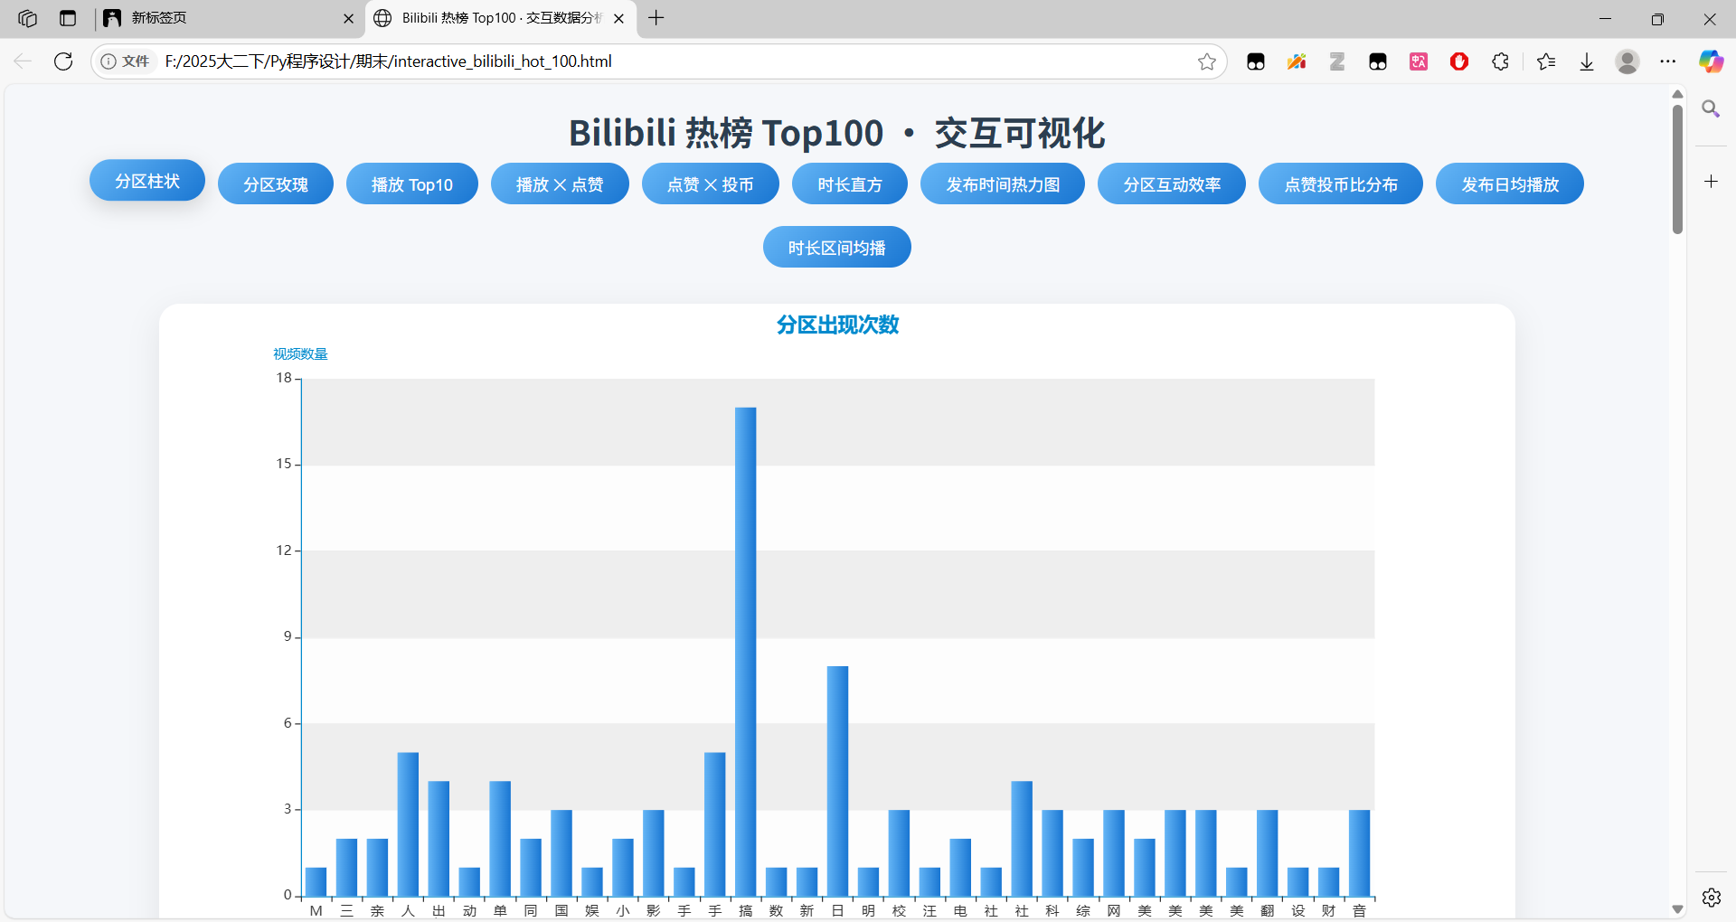Screen dimensions: 1736x922
Task: Open the Favorites list icon
Action: click(1546, 61)
